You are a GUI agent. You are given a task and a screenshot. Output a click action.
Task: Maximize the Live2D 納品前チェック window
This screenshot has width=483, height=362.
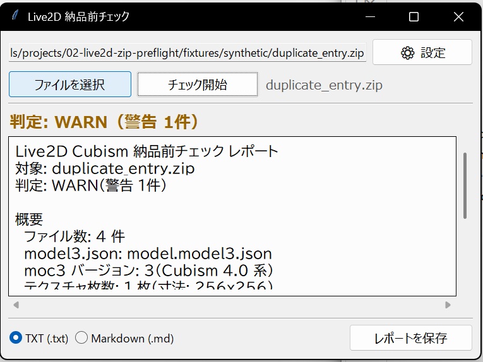click(x=414, y=16)
